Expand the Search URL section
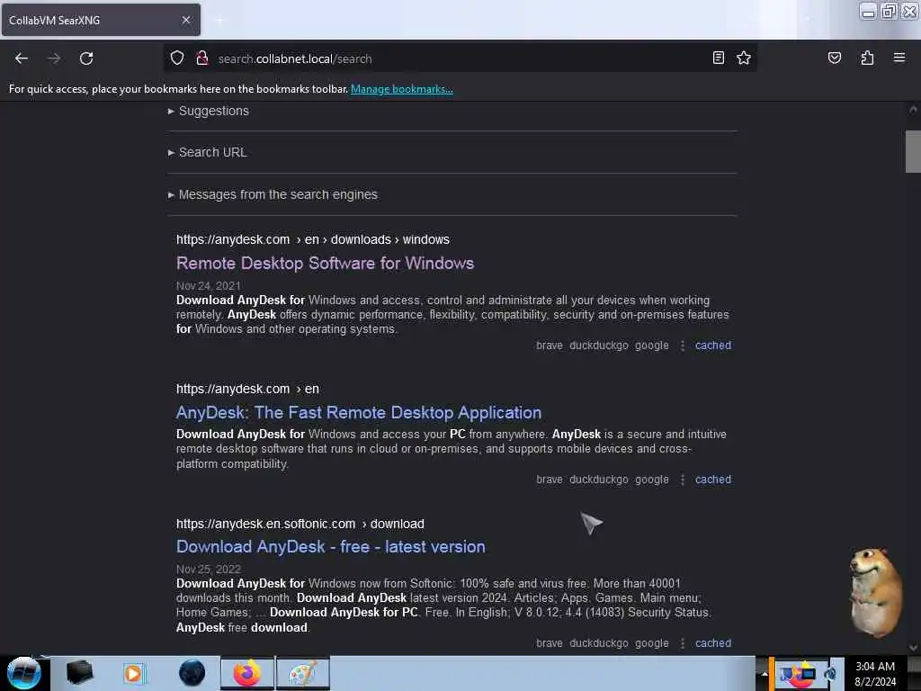 (x=208, y=152)
